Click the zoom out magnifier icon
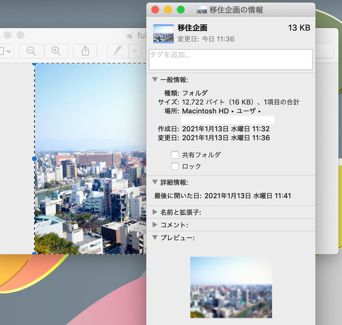The width and height of the screenshot is (342, 325). pyautogui.click(x=31, y=51)
